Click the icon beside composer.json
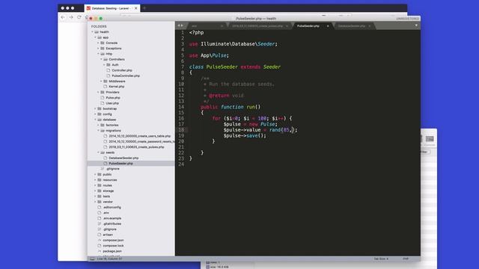 click(100, 241)
